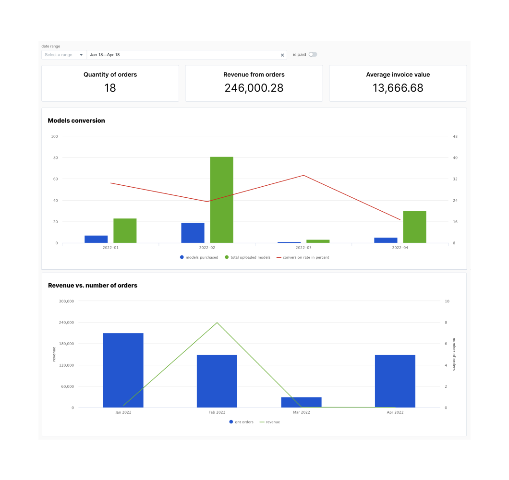
Task: Select the 'Models conversion' chart title
Action: tap(76, 120)
